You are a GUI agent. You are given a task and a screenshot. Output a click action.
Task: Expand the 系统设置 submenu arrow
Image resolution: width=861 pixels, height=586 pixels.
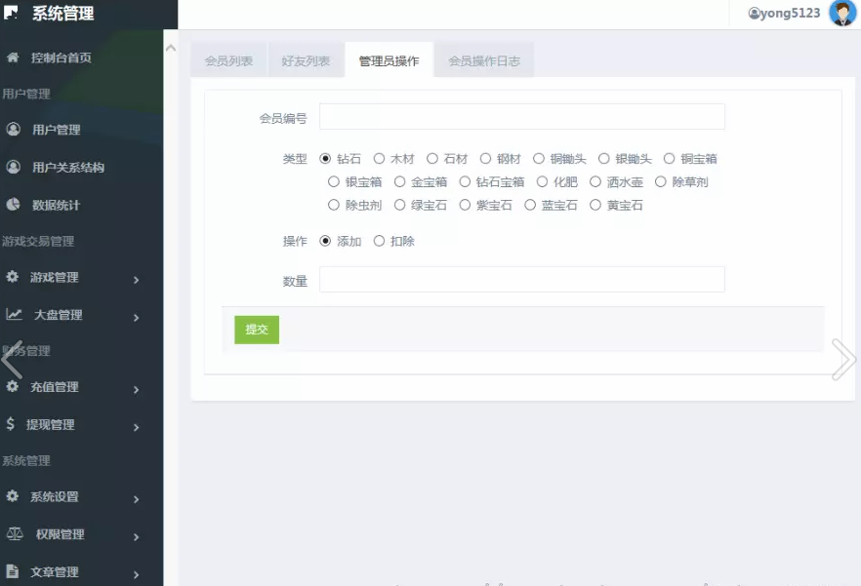click(x=137, y=499)
